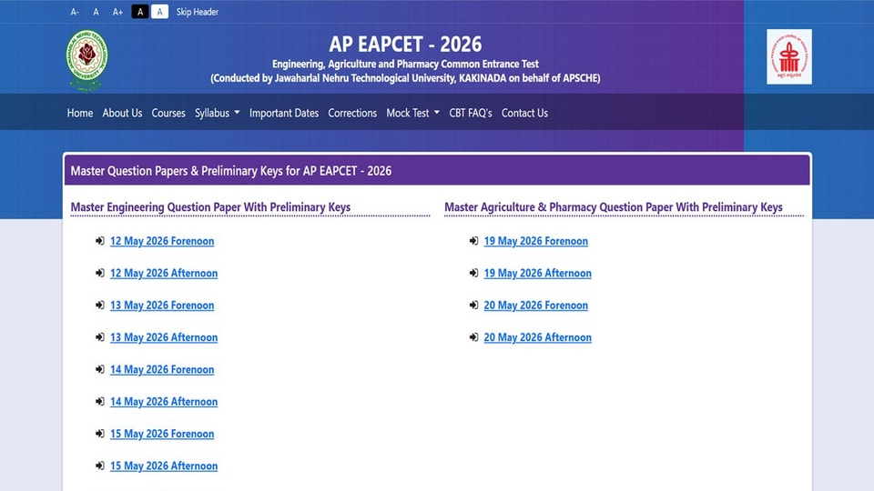Click arrow icon beside 14 May 2026 Forenoon

tap(100, 370)
